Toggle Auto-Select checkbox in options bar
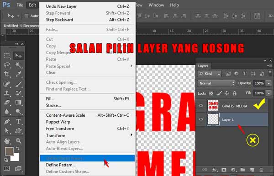Image resolution: width=274 pixels, height=176 pixels. pyautogui.click(x=26, y=16)
